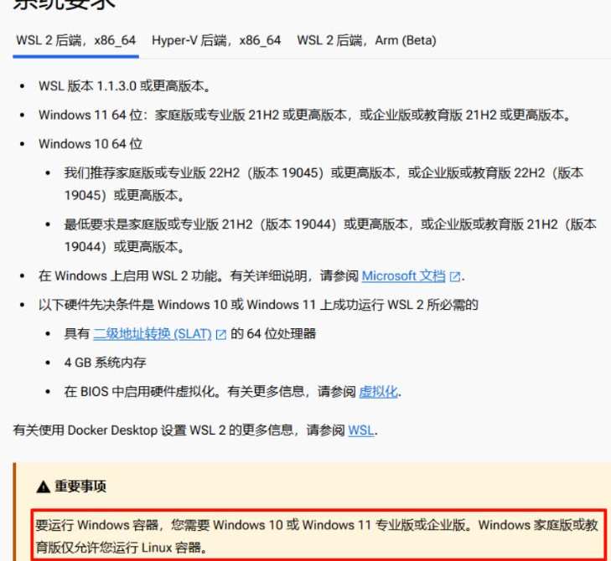
Task: Click the Windows 11 64 位 requirement line
Action: [x=305, y=115]
